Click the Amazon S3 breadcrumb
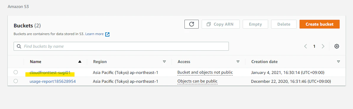This screenshot has width=353, height=109. pyautogui.click(x=18, y=7)
